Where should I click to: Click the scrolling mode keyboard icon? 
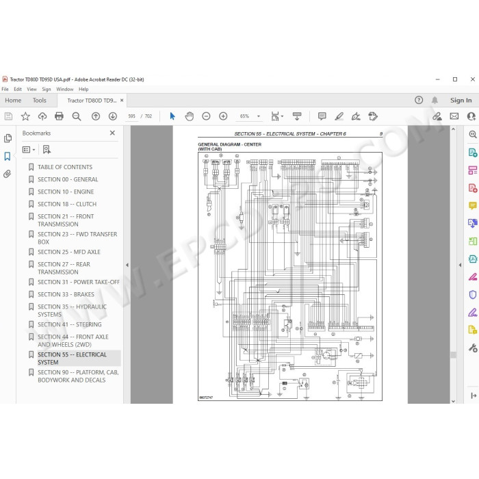[297, 116]
